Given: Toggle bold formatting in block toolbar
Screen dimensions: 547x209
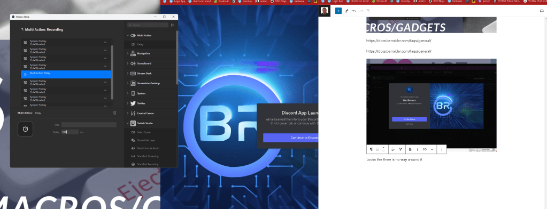Looking at the screenshot, I should (410, 149).
